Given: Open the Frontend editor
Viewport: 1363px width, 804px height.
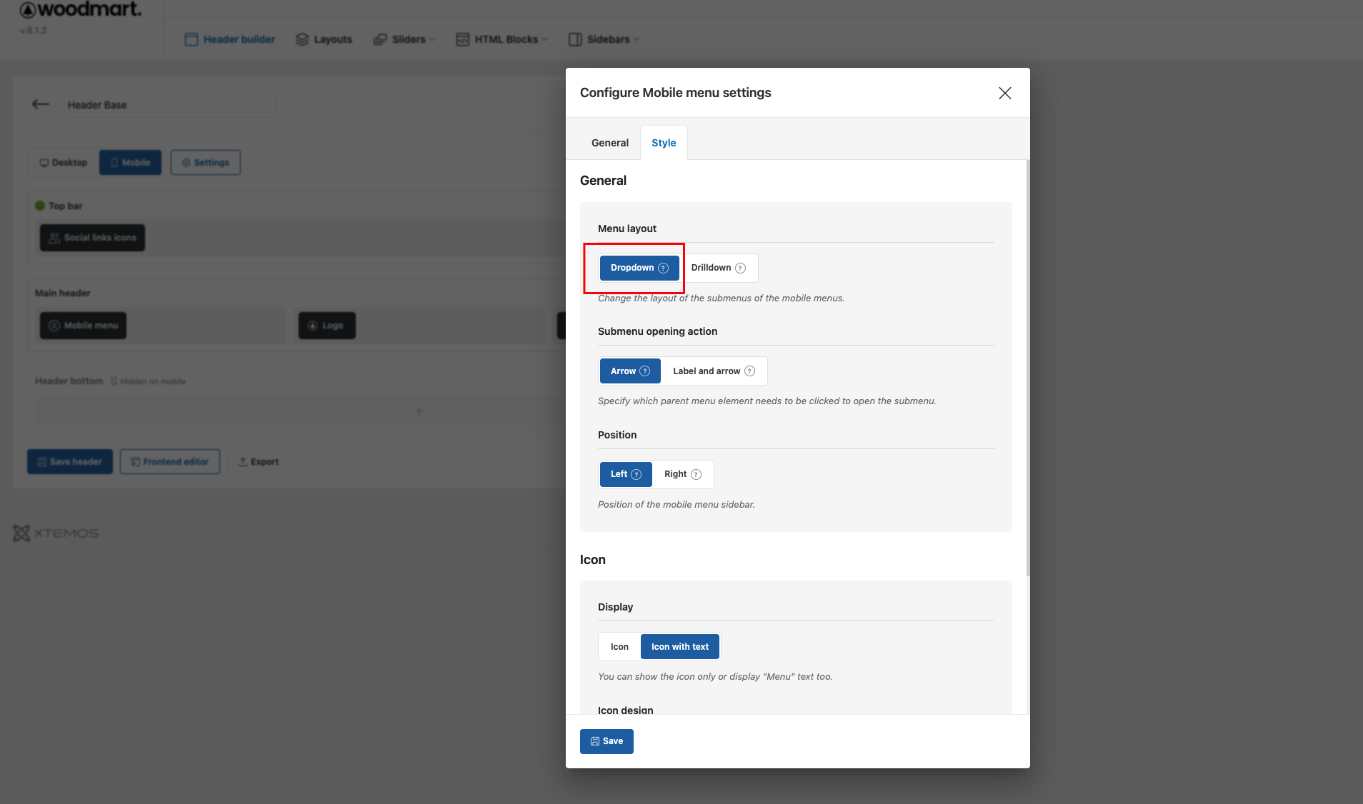Looking at the screenshot, I should click(x=170, y=462).
